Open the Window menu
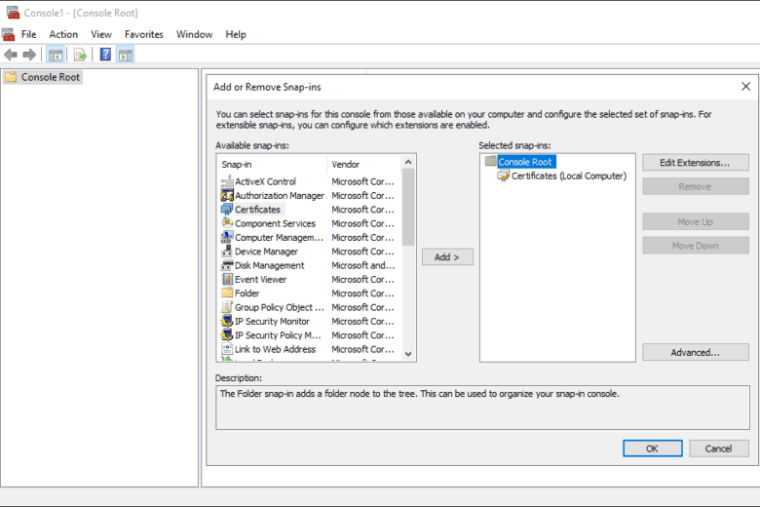This screenshot has height=507, width=760. pyautogui.click(x=194, y=34)
